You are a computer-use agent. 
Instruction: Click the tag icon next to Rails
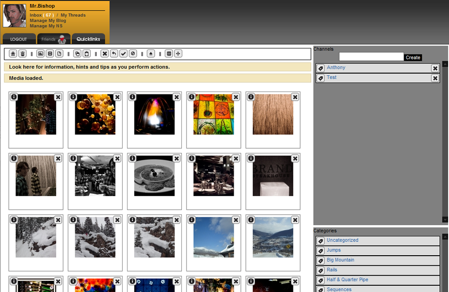tap(321, 270)
